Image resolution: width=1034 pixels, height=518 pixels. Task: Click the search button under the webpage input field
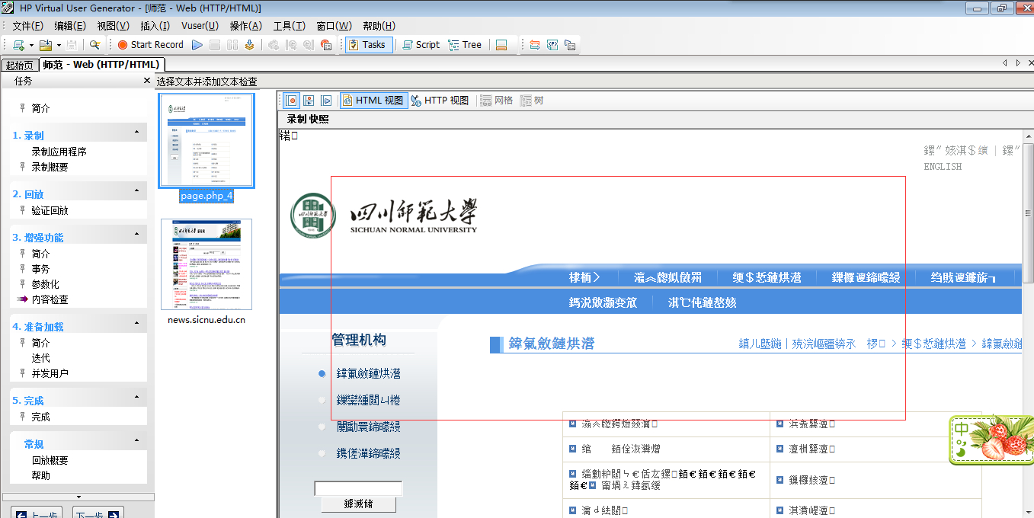click(358, 504)
